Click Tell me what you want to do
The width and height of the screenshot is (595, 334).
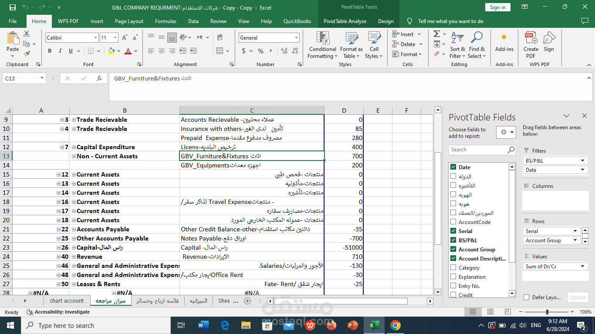(x=450, y=21)
